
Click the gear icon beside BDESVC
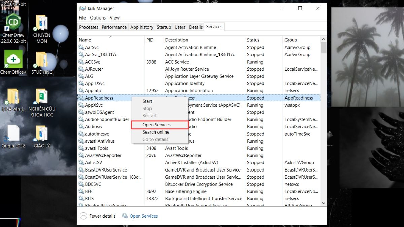[x=81, y=184]
